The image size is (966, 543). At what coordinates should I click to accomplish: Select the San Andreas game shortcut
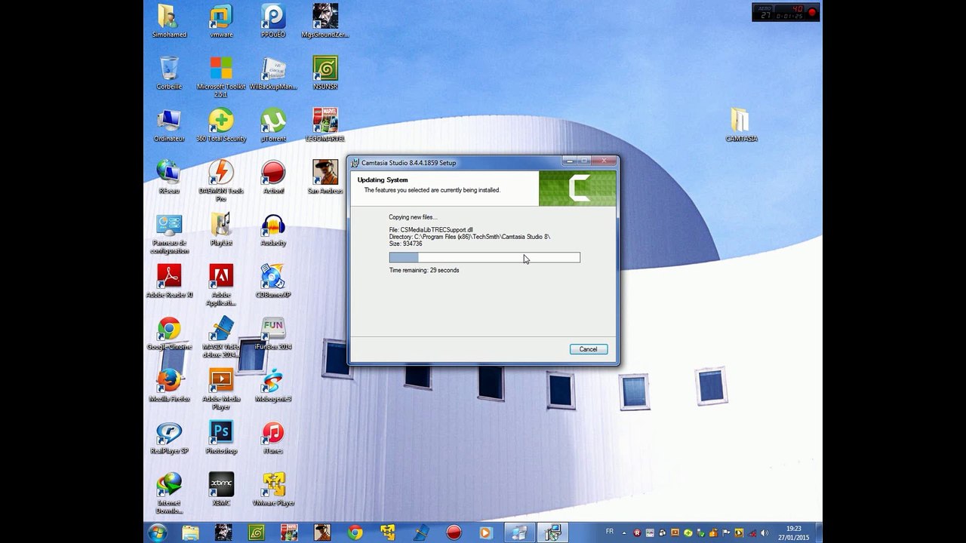click(x=325, y=176)
